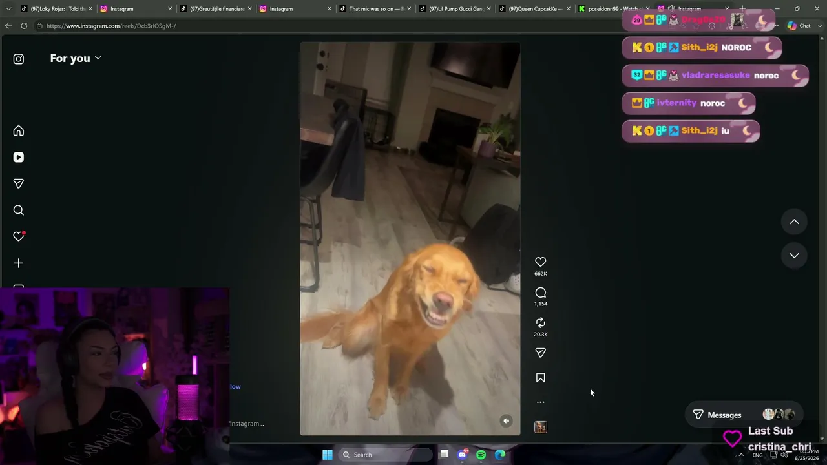This screenshot has width=827, height=465.
Task: Click the 20.3K reposts count
Action: pos(541,335)
